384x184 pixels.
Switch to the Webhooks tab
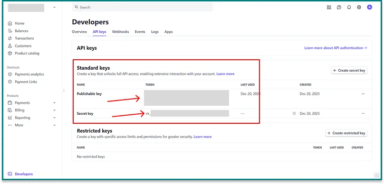121,32
